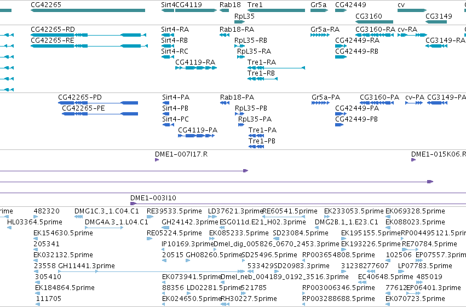466x307 pixels.
Task: Click the Rab18 gene glyph
Action: (x=224, y=10)
